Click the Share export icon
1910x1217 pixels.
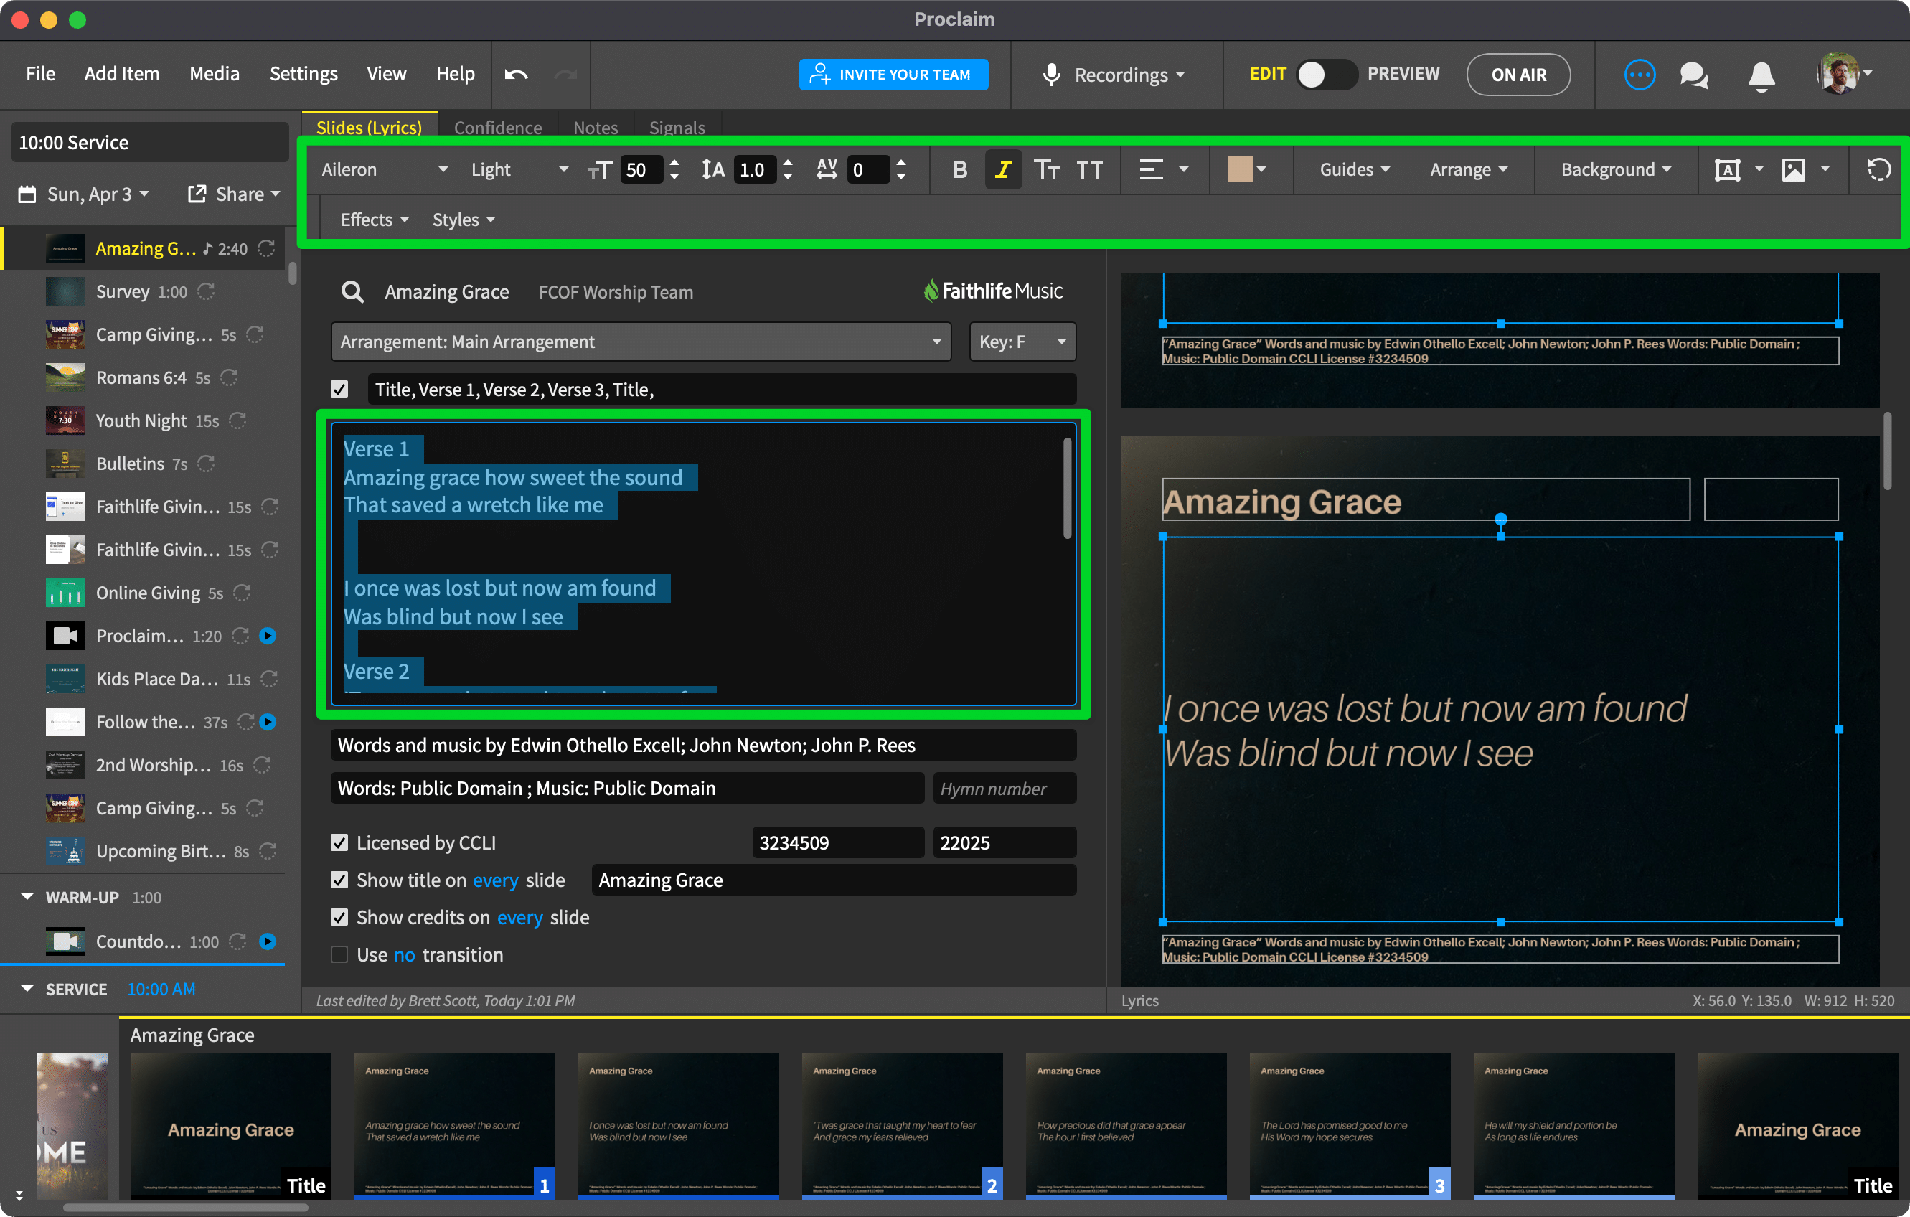point(196,194)
